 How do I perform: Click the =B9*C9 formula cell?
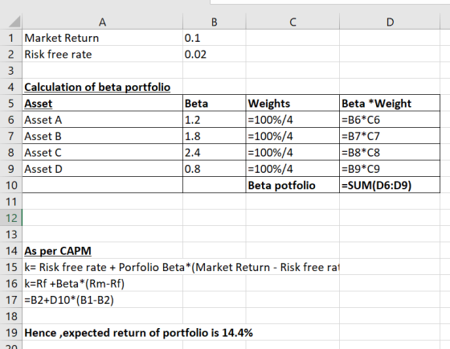coord(390,169)
